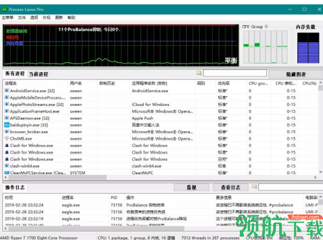Click the baidupinyin.exe du icon

pyautogui.click(x=7, y=125)
